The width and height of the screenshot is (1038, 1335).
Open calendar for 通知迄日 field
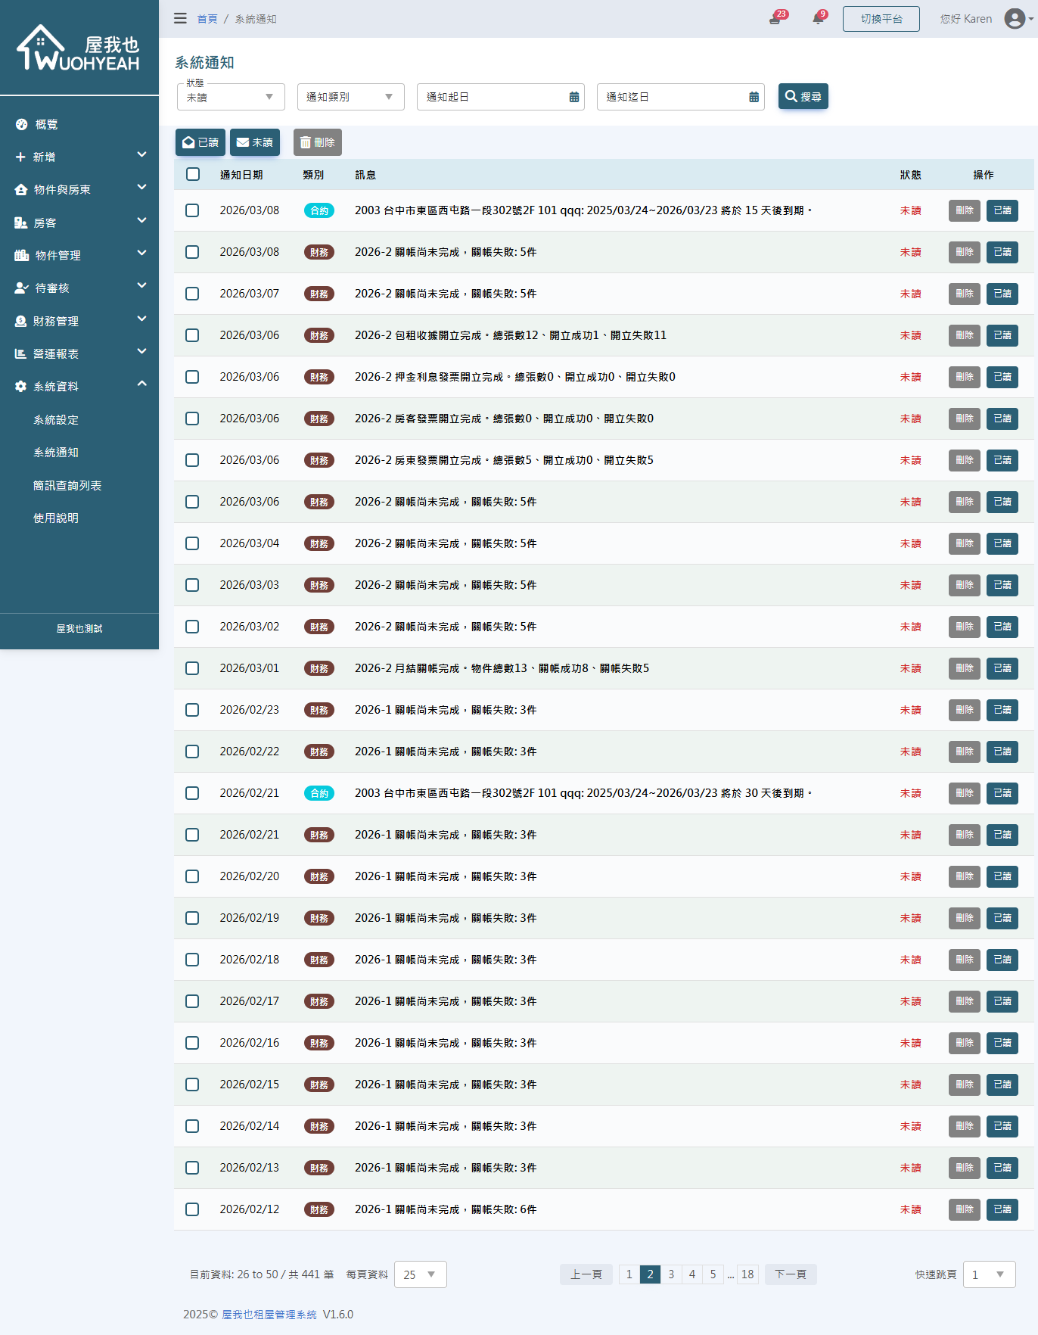pos(754,97)
